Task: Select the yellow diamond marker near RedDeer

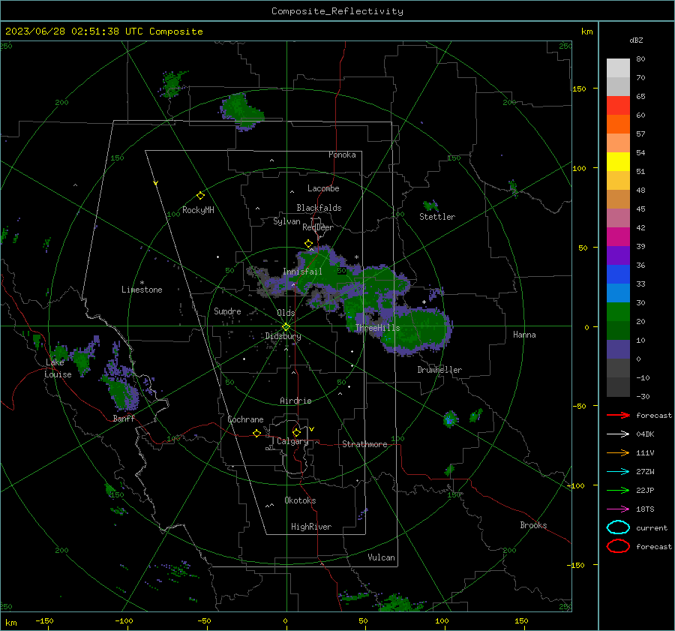Action: pyautogui.click(x=308, y=244)
